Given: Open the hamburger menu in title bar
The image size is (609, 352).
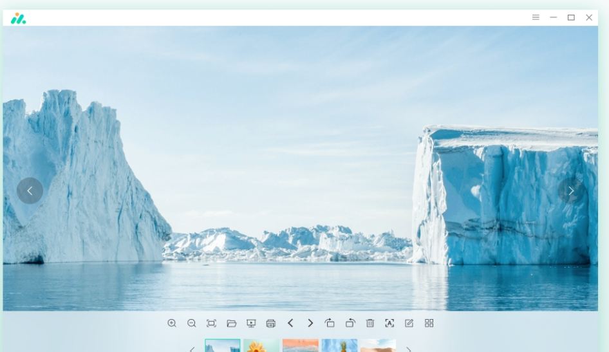Looking at the screenshot, I should click(536, 17).
